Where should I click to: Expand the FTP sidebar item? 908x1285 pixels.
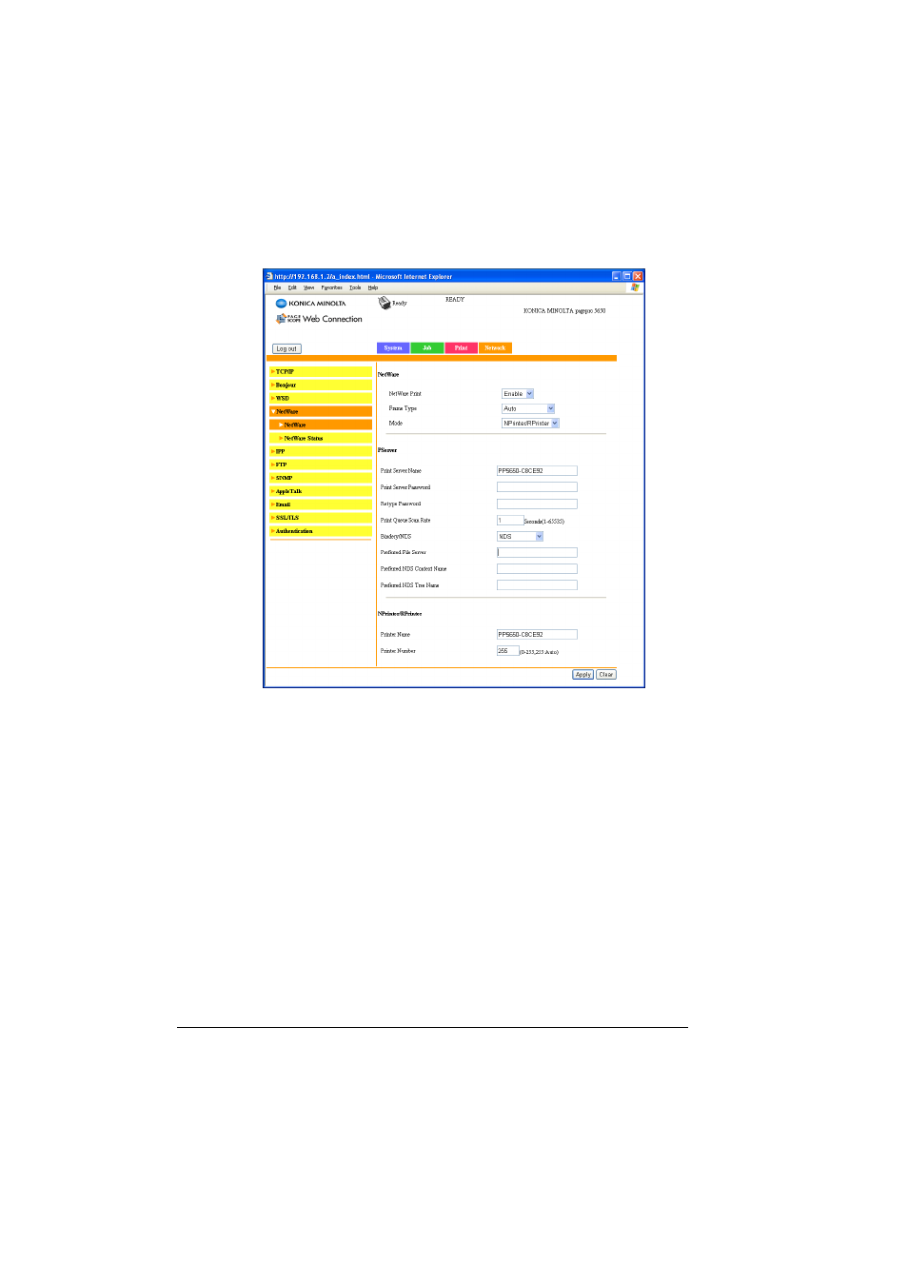point(321,465)
